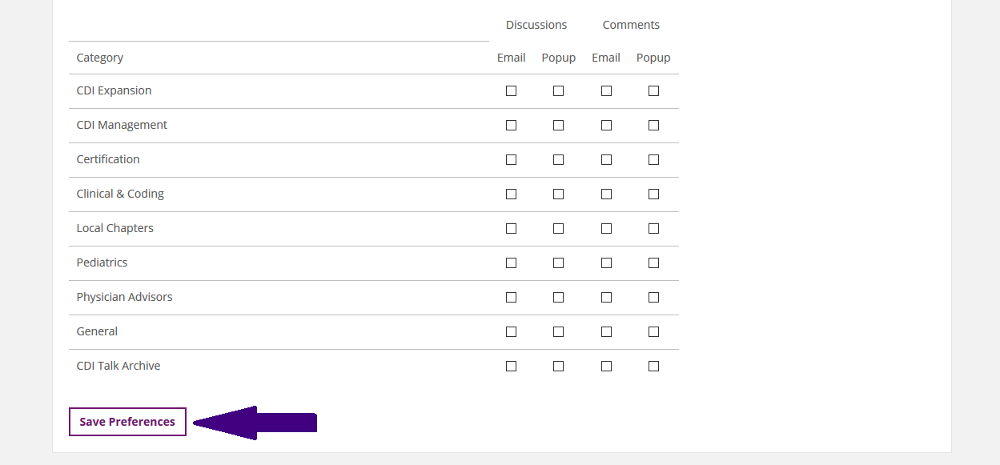Toggle Discussions Popup for Pediatrics
The height and width of the screenshot is (465, 1000).
tap(558, 263)
